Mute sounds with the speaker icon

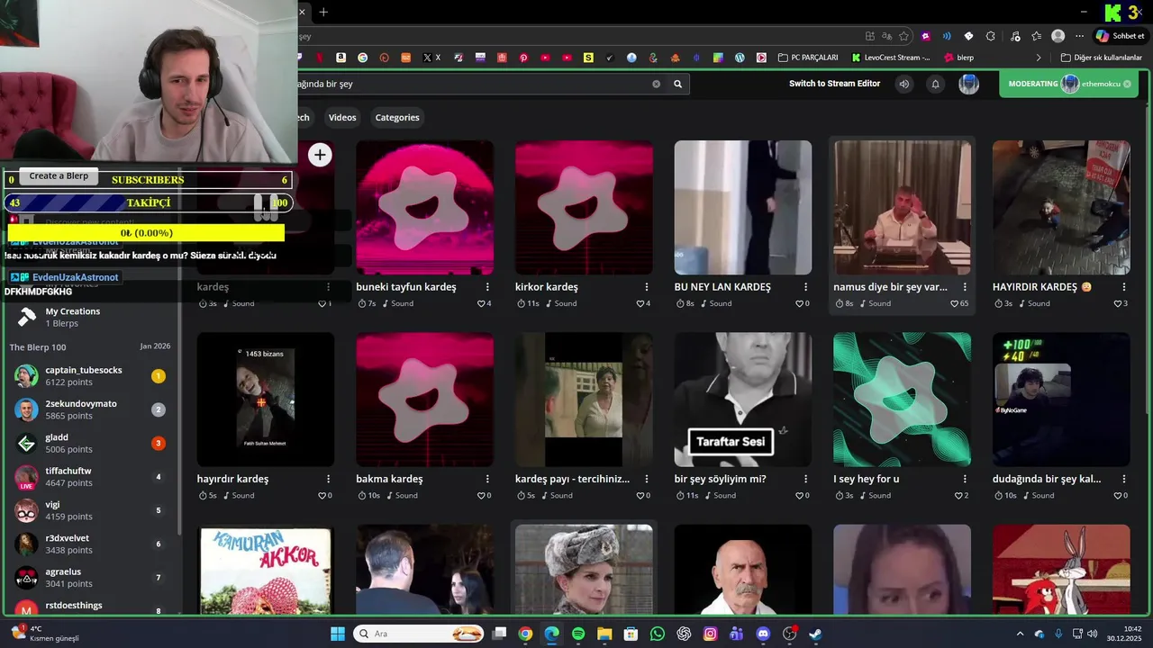(903, 84)
